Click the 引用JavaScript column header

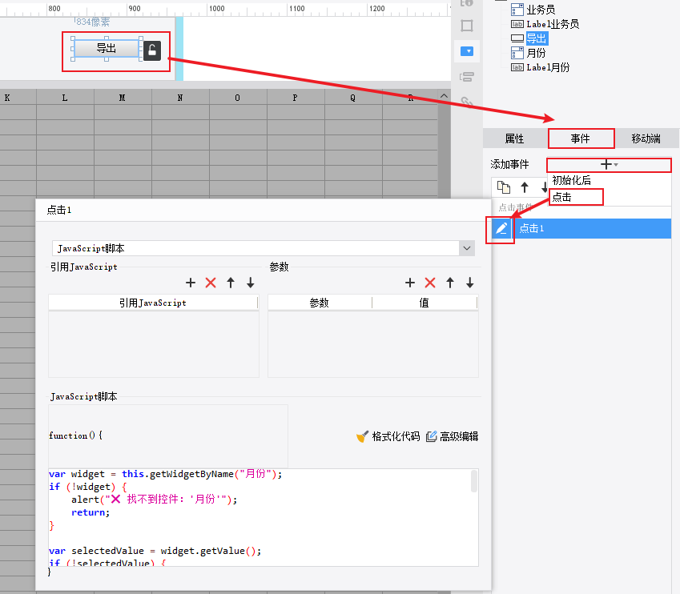click(x=153, y=303)
